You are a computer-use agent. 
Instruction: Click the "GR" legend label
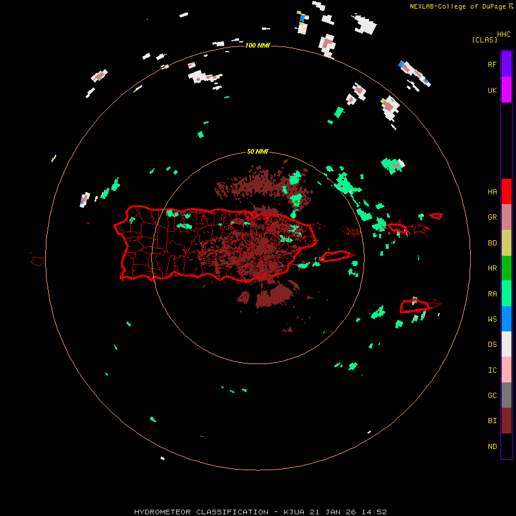click(492, 217)
